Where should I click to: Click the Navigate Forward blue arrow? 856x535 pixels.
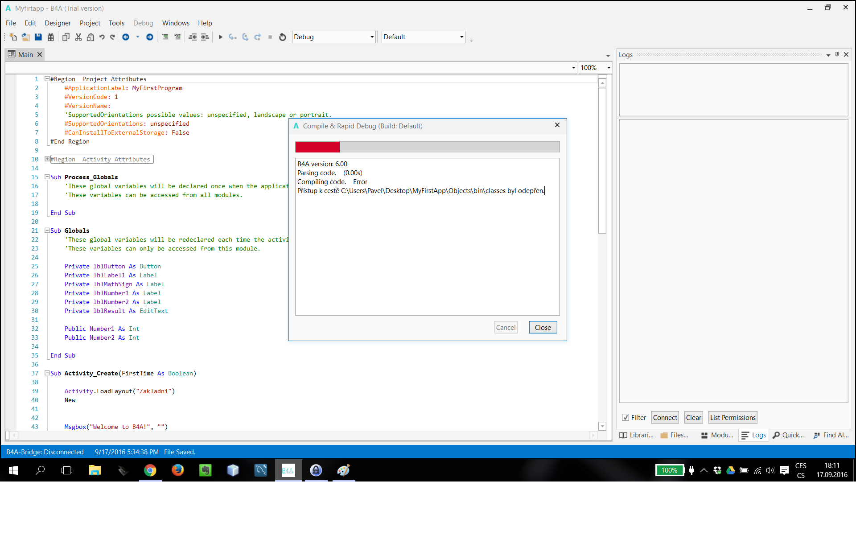(x=150, y=37)
